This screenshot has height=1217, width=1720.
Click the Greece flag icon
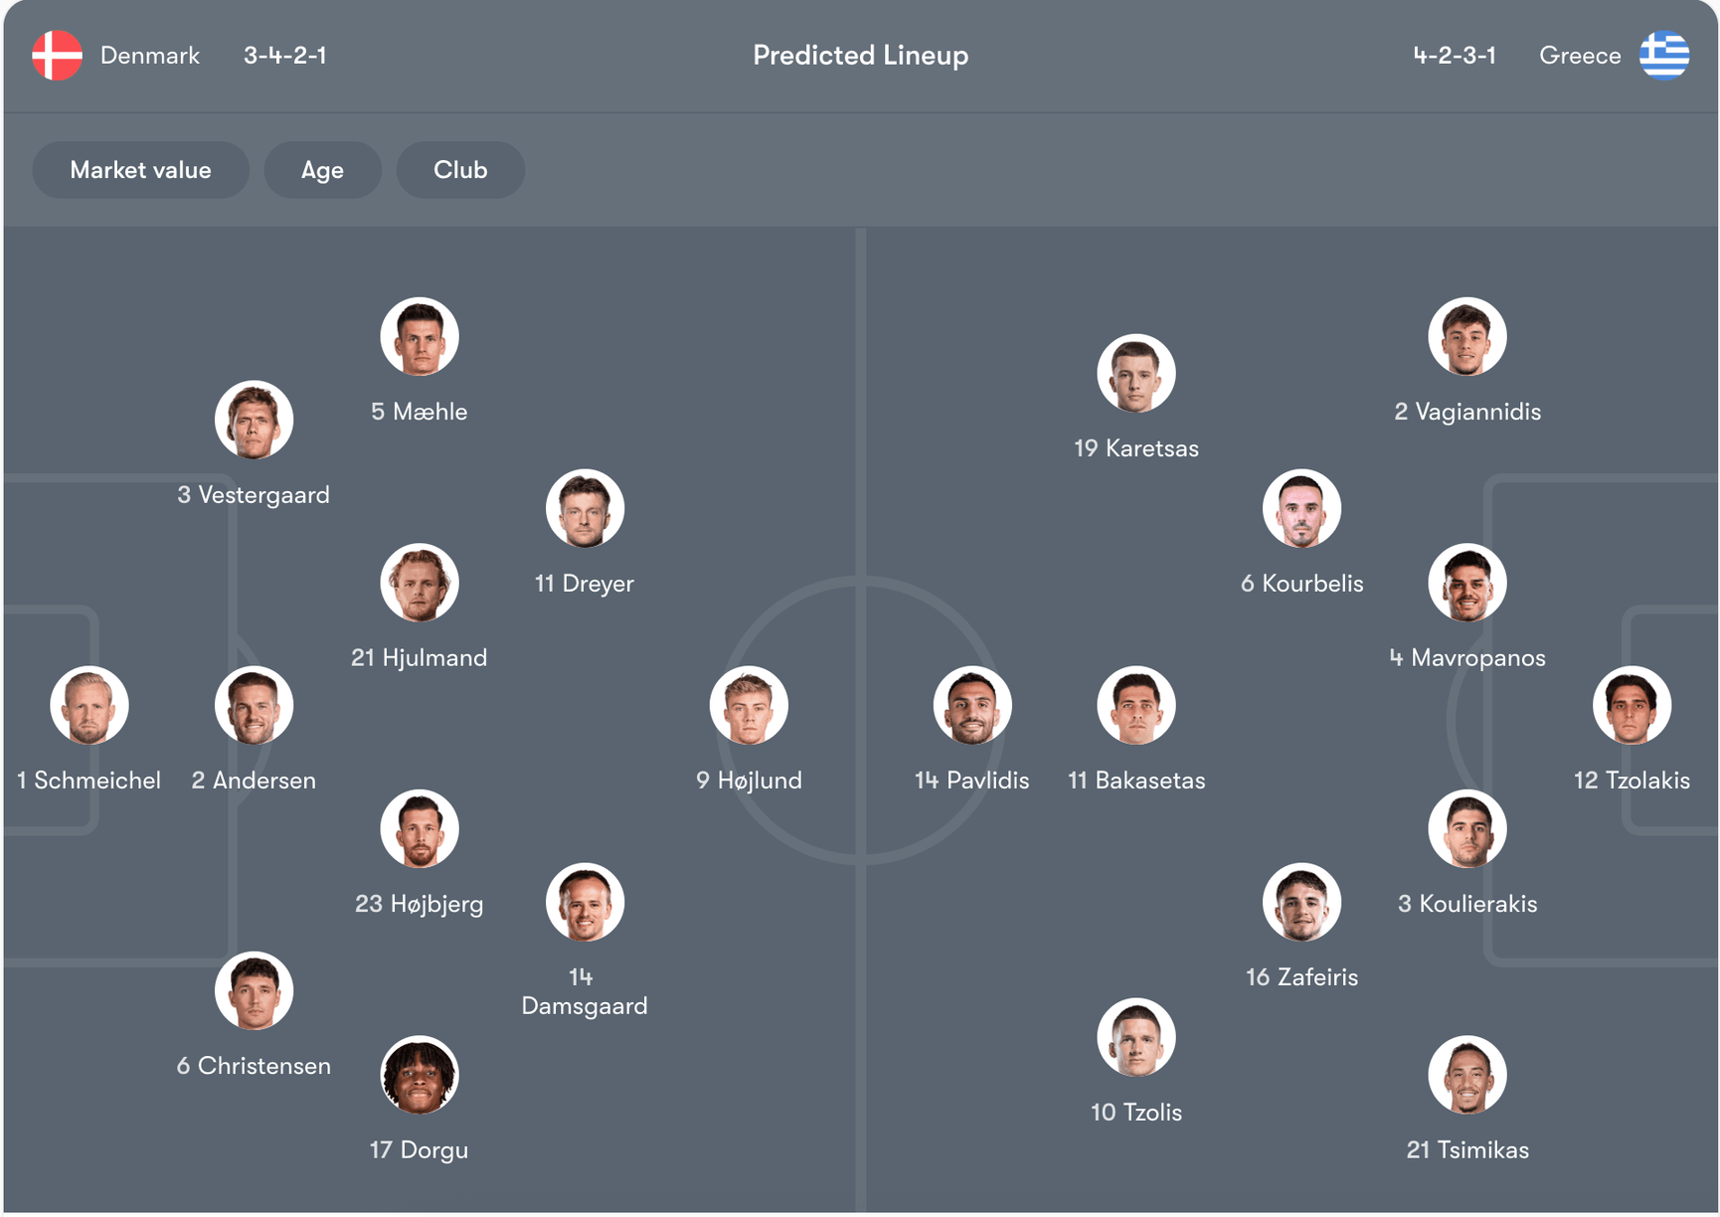point(1663,56)
